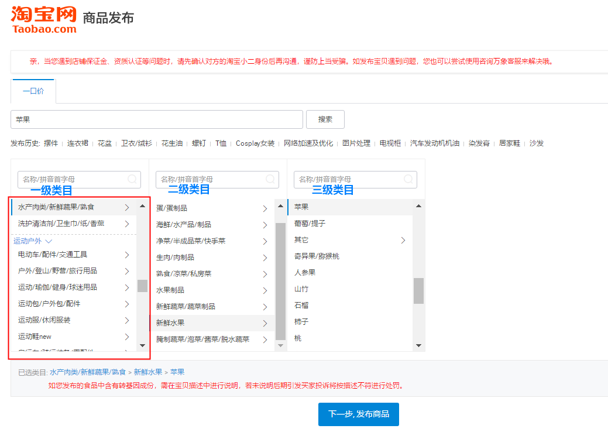This screenshot has height=439, width=608.
Task: Open history item 居家鞋
Action: (x=510, y=143)
